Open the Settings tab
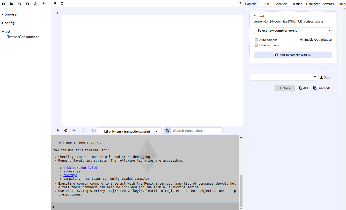 [x=328, y=4]
